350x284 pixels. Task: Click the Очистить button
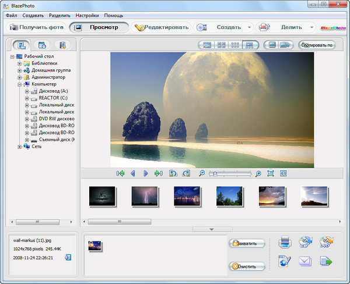247,267
